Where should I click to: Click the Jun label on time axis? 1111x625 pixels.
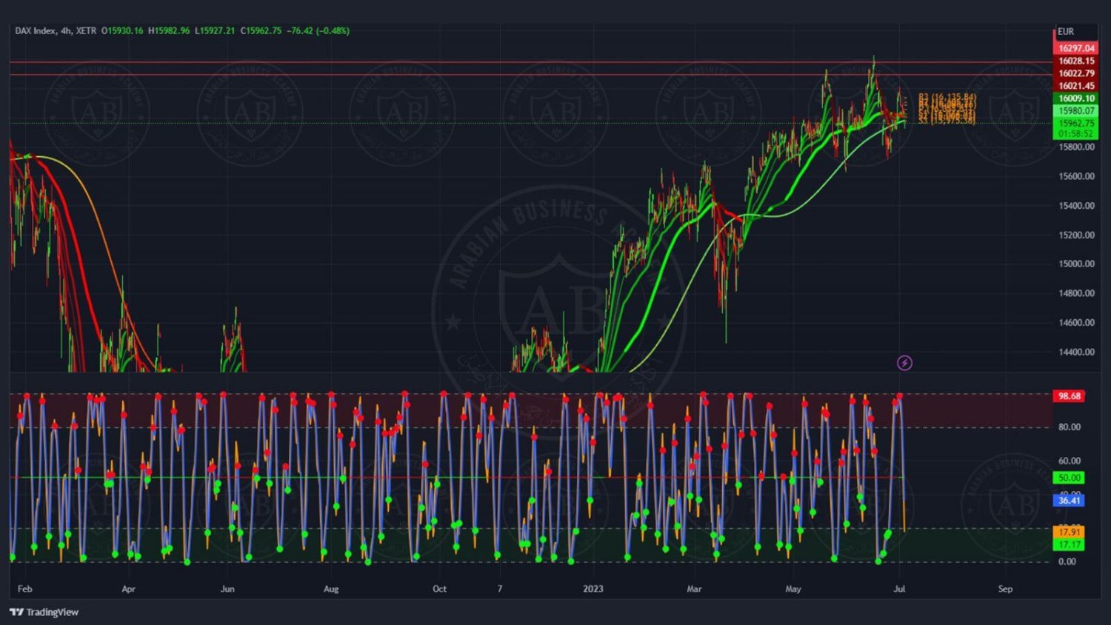(x=227, y=589)
